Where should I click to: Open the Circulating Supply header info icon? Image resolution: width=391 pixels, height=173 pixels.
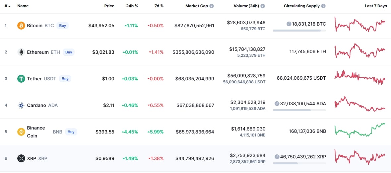tap(323, 6)
